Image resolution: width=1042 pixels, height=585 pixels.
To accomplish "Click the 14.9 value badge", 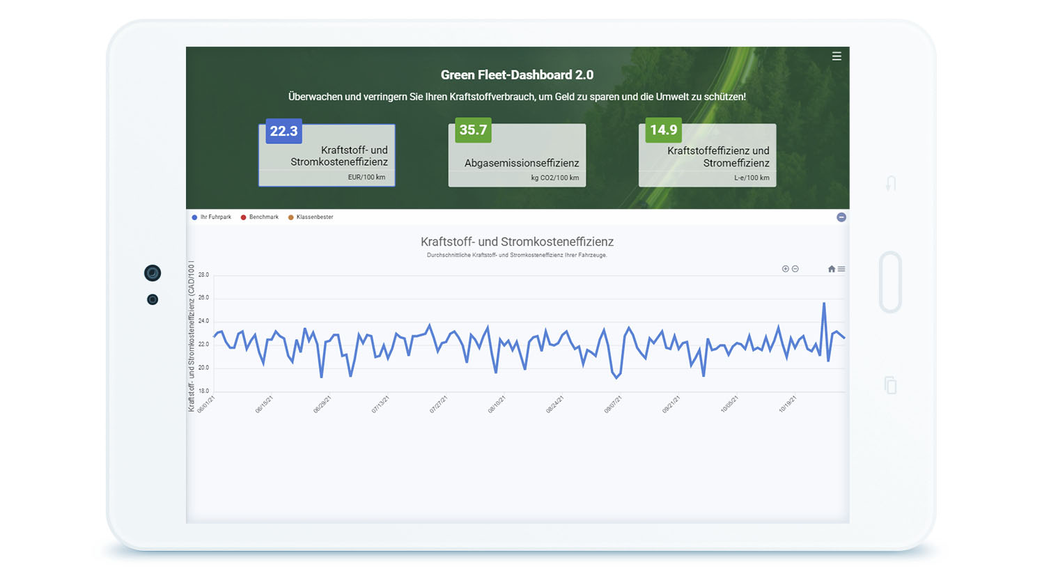I will pyautogui.click(x=663, y=130).
